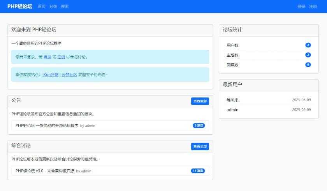
Task: Click 登录 in the top-right navbar
Action: (301, 7)
